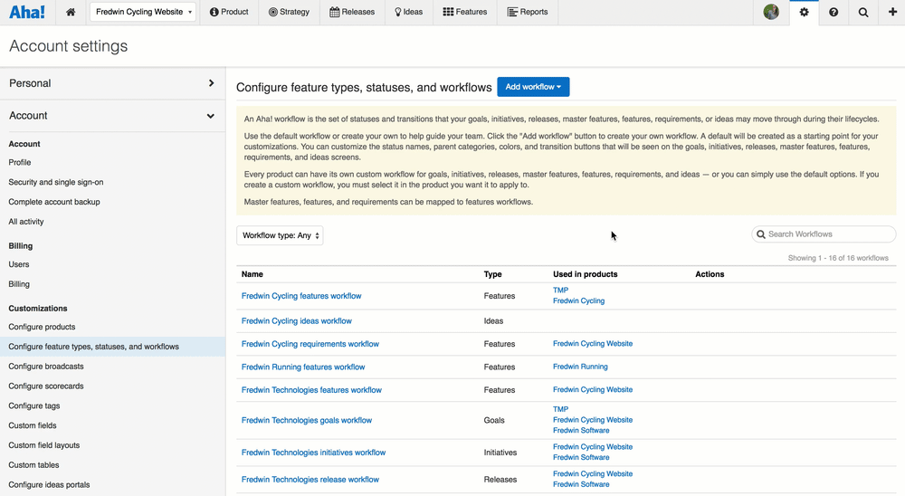Open Users under Billing
The image size is (905, 496).
18,264
